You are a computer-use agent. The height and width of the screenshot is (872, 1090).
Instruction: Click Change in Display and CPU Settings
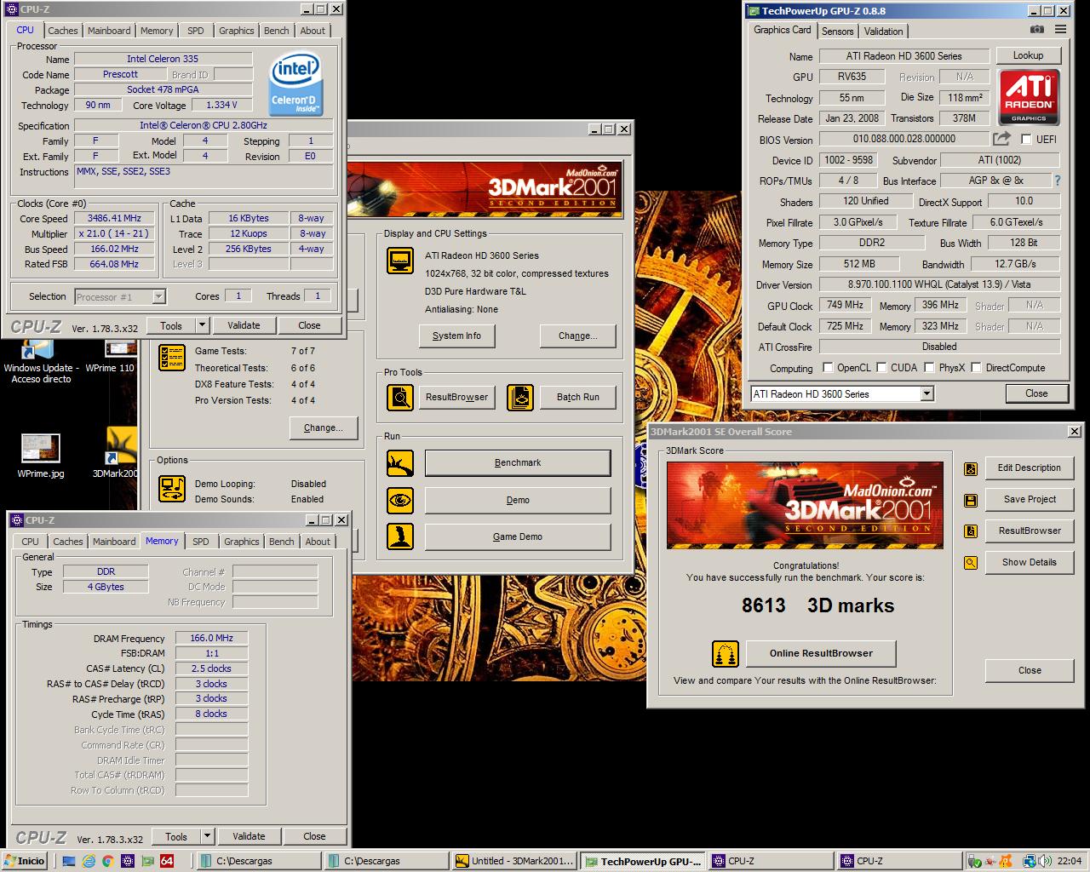click(577, 336)
